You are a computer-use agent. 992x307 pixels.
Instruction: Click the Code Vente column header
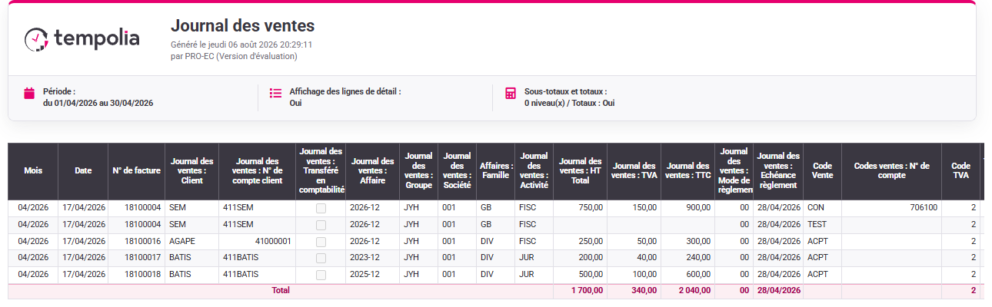click(822, 171)
